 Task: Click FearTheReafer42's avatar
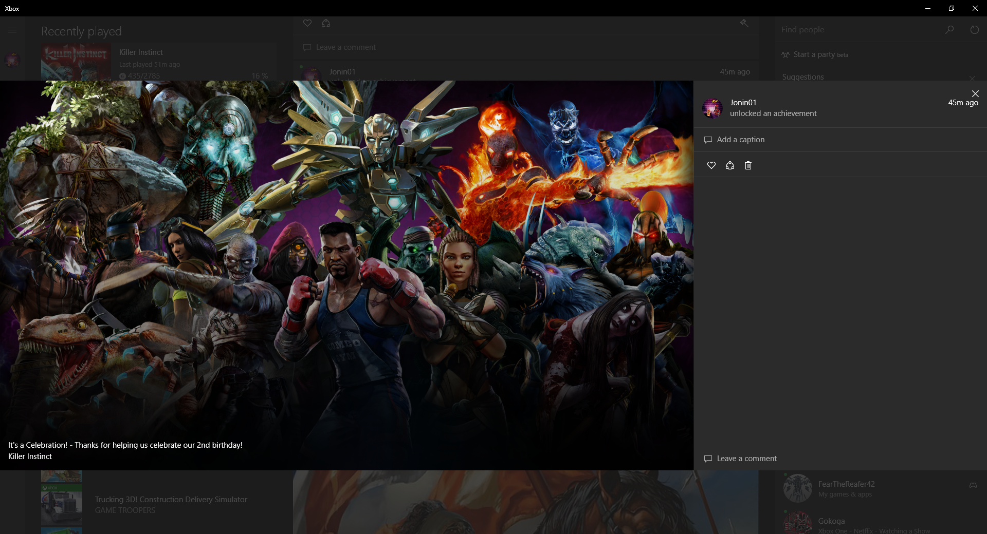798,488
